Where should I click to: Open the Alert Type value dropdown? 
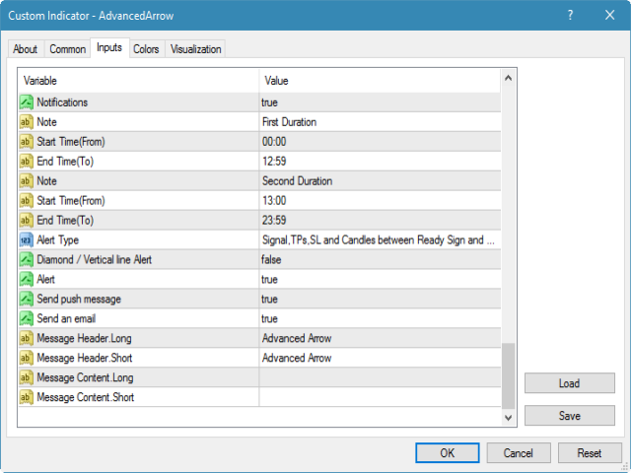[x=380, y=240]
